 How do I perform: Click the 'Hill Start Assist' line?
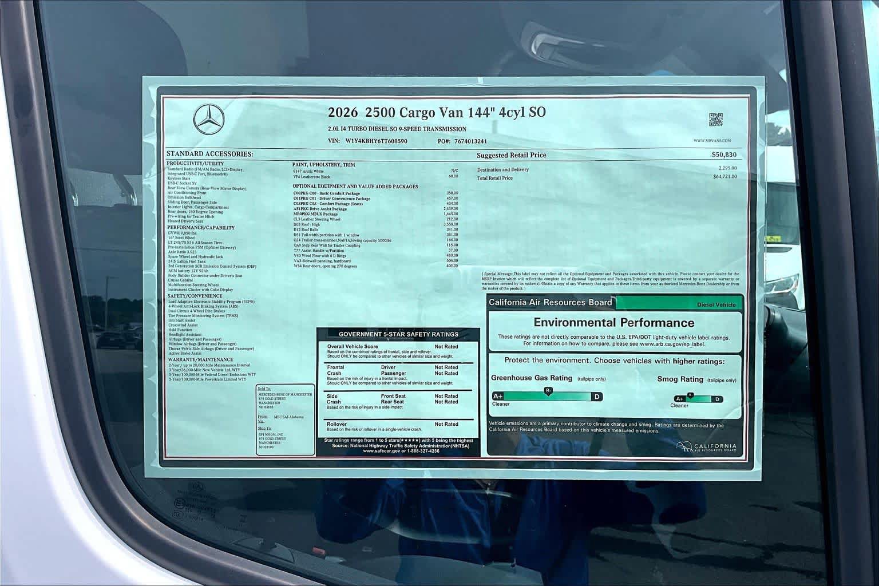(181, 320)
